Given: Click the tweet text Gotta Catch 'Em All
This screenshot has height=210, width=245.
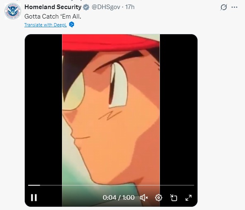Looking at the screenshot, I should (x=53, y=17).
